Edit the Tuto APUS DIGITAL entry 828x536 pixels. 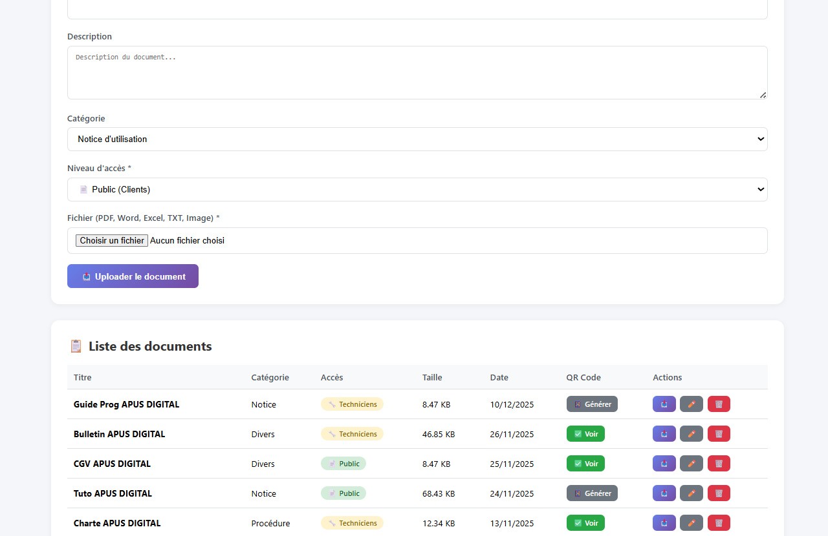point(691,493)
